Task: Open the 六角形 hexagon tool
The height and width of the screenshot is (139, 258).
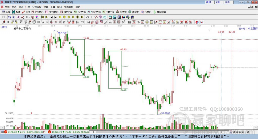Action: point(146,12)
